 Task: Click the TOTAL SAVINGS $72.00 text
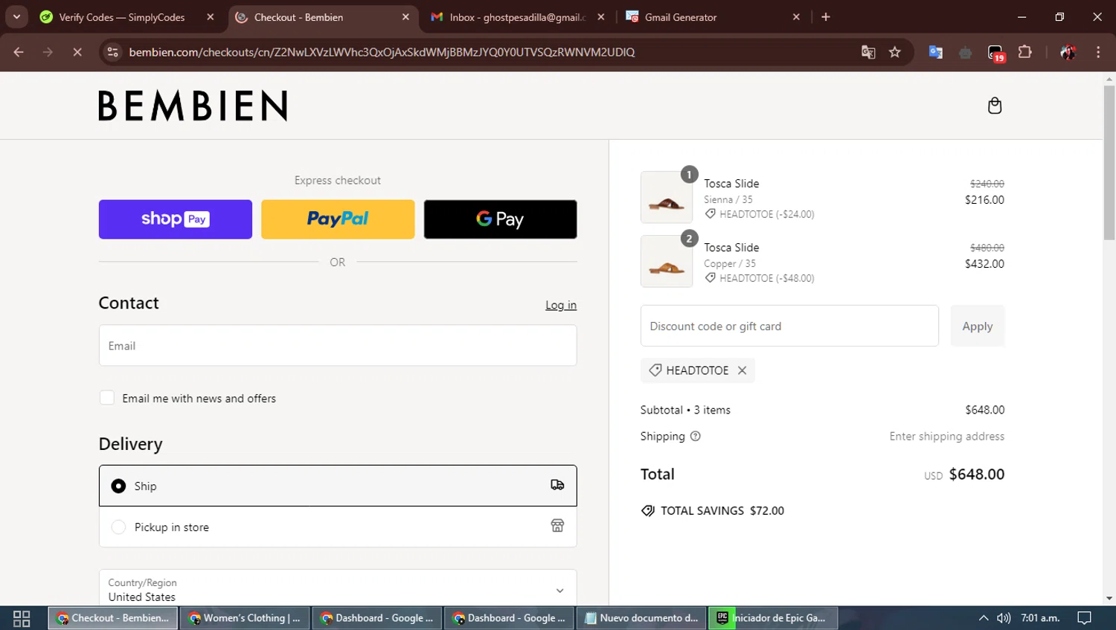coord(722,511)
